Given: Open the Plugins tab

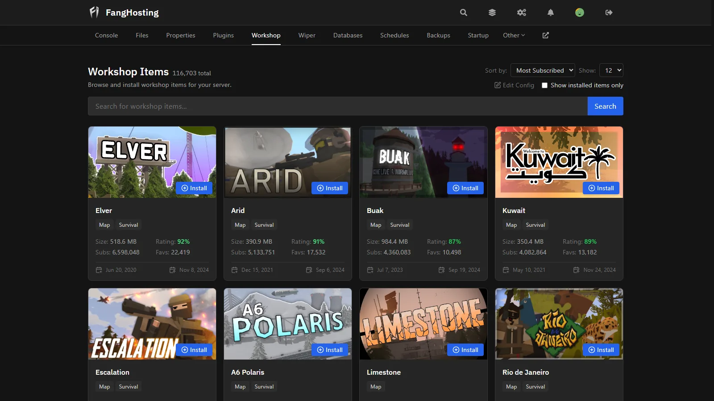Looking at the screenshot, I should point(224,35).
